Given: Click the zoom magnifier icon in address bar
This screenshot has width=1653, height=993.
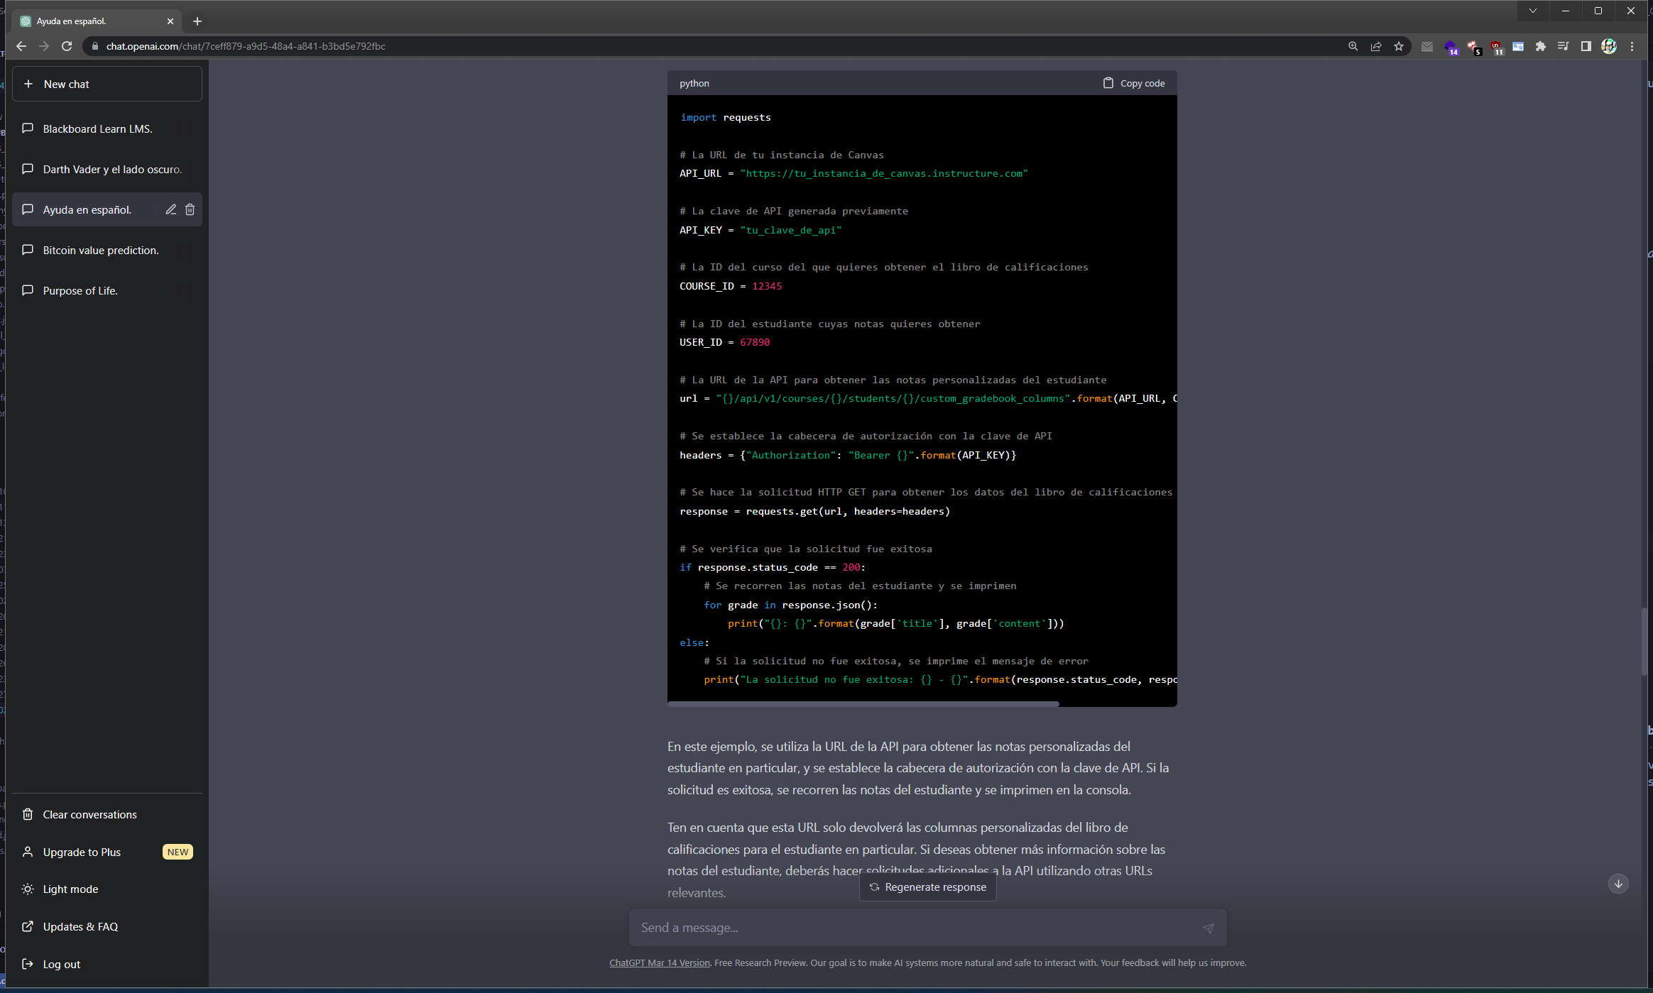Looking at the screenshot, I should [1353, 46].
